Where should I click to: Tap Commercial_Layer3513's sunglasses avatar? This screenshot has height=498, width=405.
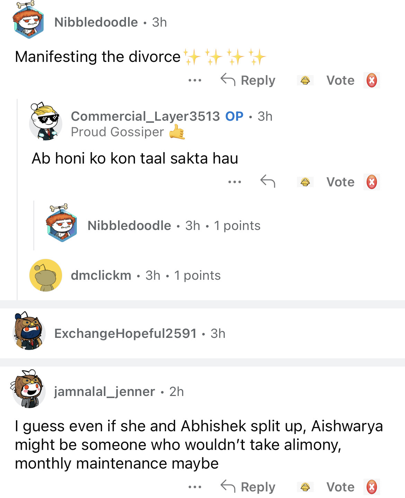[46, 122]
